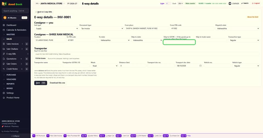263x138 pixels.
Task: Toggle the Light/Dark theme switch
Action: pyautogui.click(x=168, y=3)
